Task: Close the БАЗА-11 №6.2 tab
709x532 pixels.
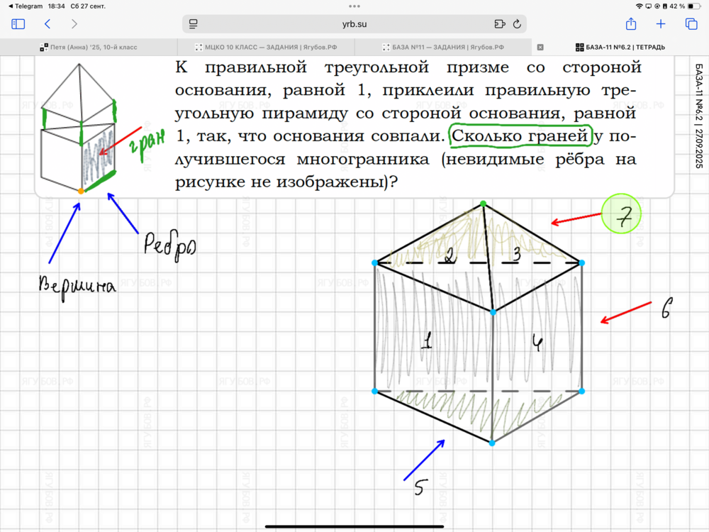Action: click(x=540, y=48)
